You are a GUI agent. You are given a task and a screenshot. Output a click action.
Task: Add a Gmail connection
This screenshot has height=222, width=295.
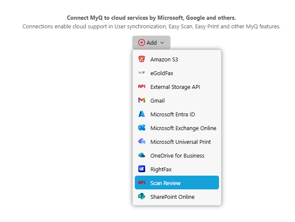click(177, 100)
